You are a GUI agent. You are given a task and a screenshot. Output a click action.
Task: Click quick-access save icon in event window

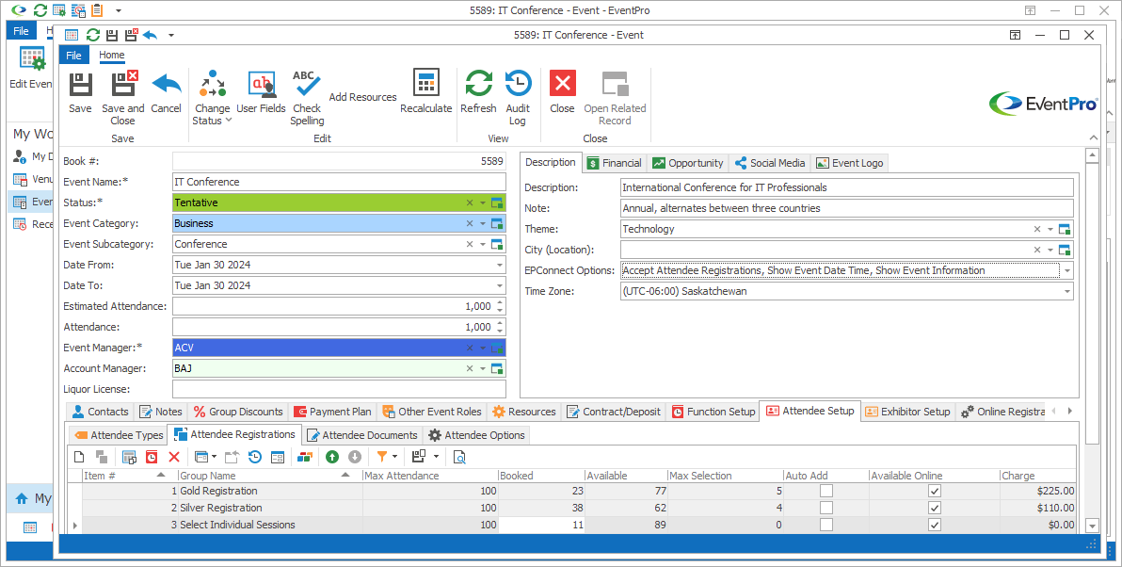tap(112, 34)
